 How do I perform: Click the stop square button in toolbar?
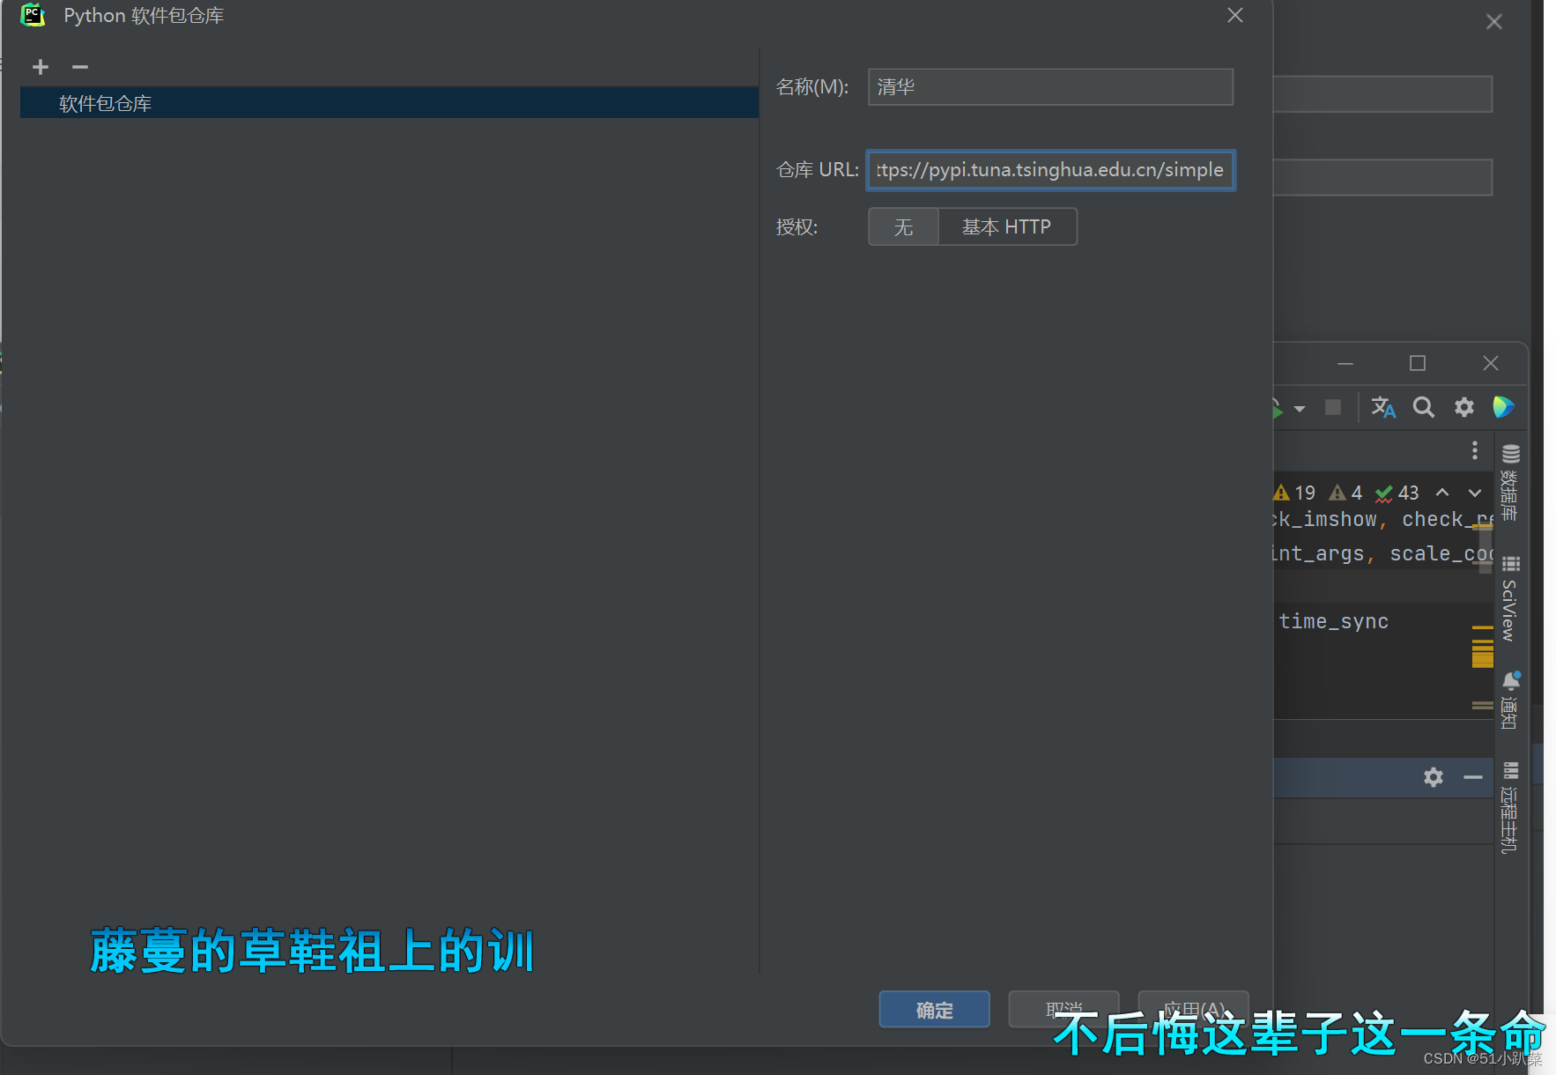pos(1333,407)
